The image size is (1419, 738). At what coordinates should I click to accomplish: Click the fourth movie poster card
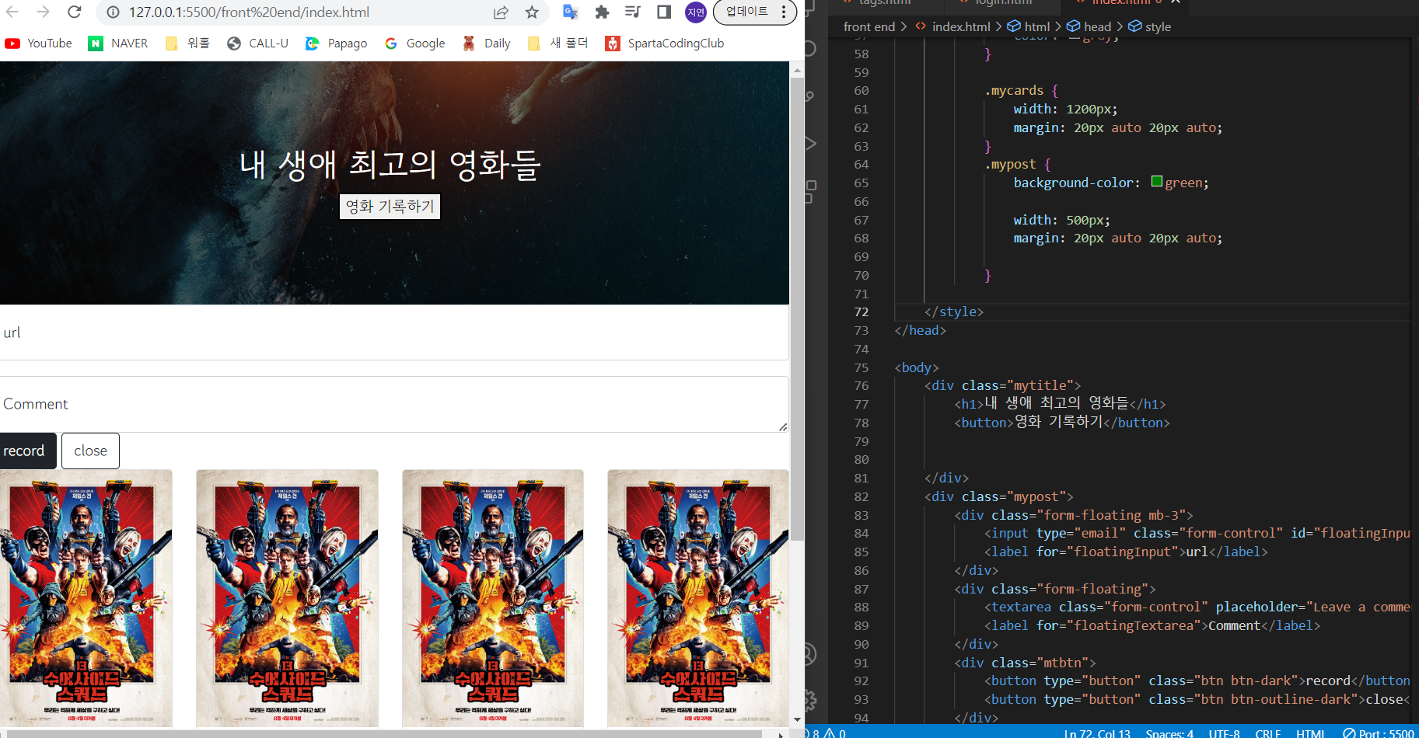click(698, 598)
